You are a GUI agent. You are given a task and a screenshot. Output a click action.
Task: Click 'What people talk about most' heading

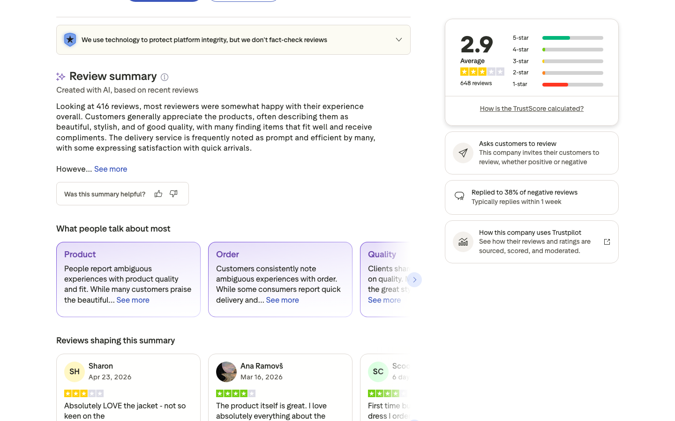point(113,229)
